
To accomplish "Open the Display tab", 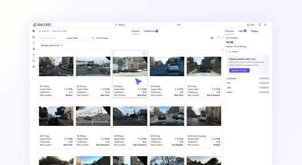I will coord(254,31).
